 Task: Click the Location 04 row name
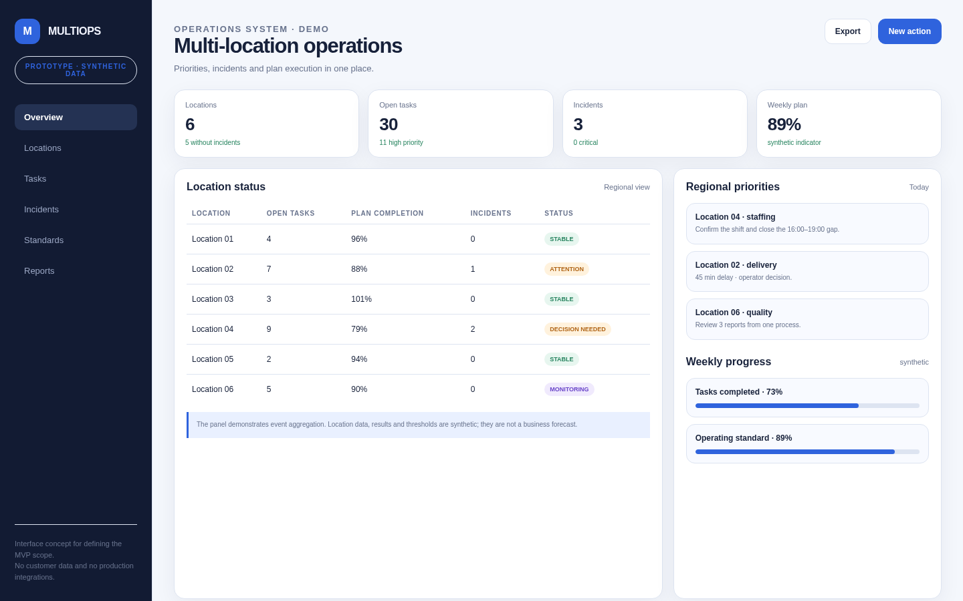pos(213,329)
